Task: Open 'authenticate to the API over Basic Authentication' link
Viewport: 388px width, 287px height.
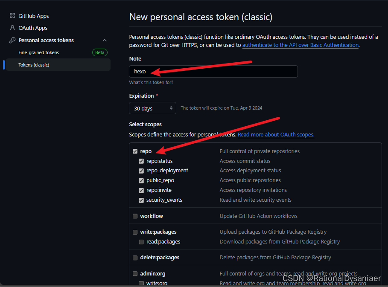Action: (300, 45)
